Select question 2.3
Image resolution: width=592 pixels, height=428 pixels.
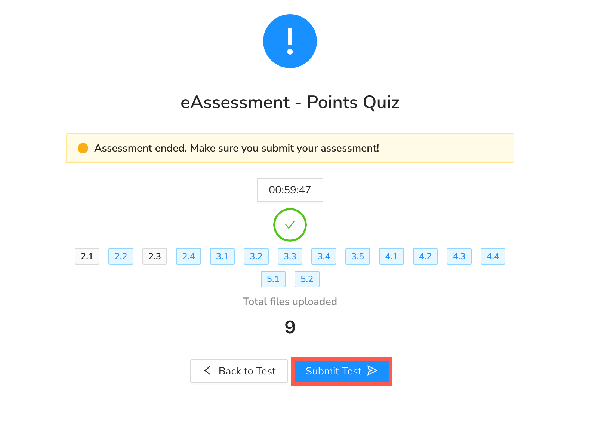pyautogui.click(x=155, y=256)
